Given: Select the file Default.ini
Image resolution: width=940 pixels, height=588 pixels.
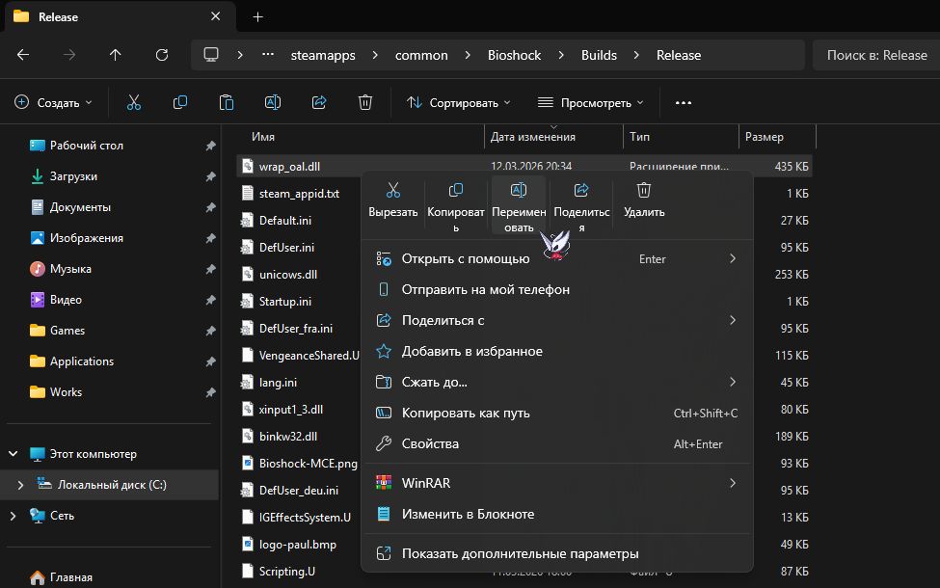Looking at the screenshot, I should tap(285, 221).
